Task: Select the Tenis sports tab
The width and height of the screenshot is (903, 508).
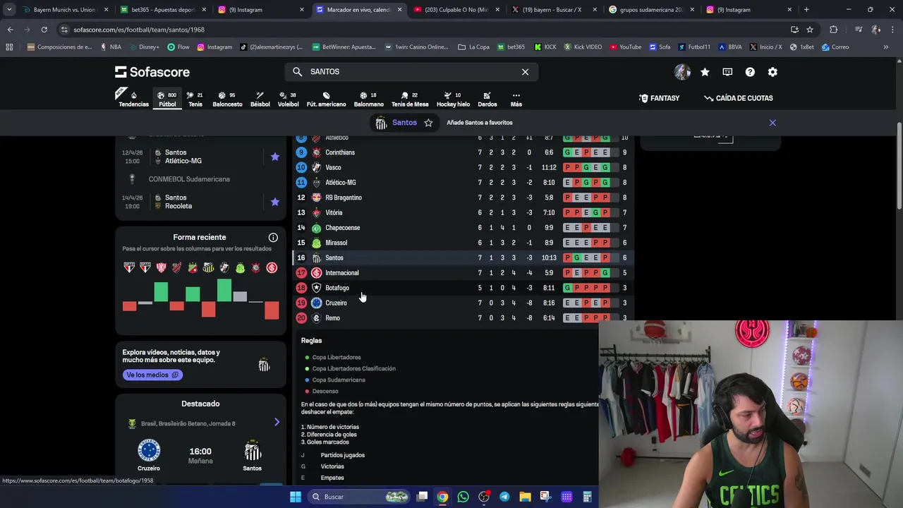Action: pyautogui.click(x=195, y=99)
